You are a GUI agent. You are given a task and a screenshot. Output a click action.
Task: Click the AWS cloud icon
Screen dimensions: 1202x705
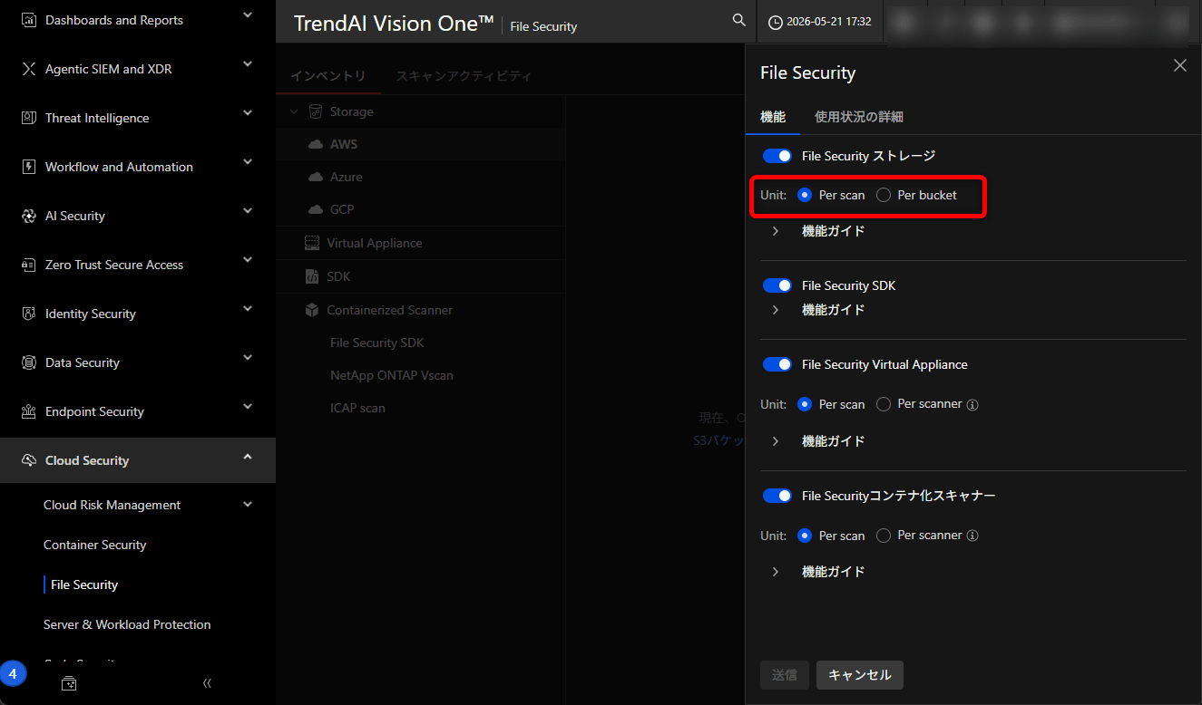click(316, 144)
